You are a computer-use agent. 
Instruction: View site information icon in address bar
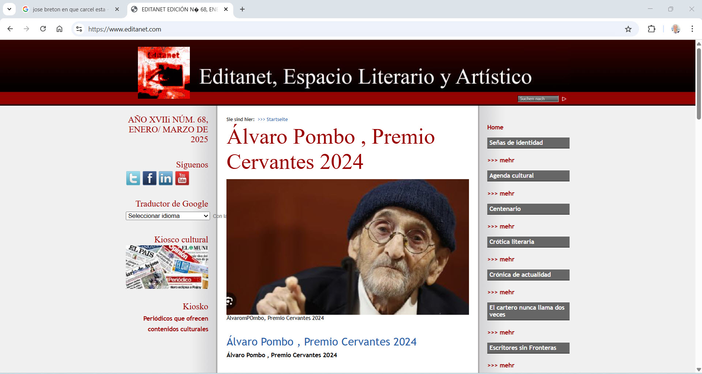point(79,29)
